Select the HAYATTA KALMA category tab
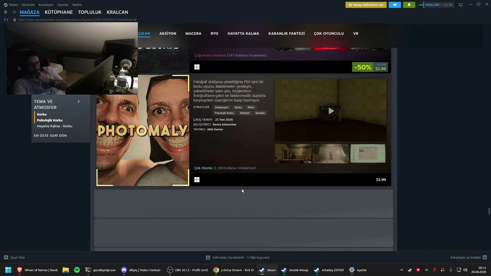 pyautogui.click(x=243, y=33)
